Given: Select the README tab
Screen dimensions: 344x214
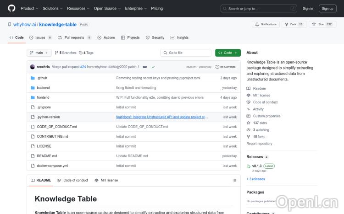Looking at the screenshot, I should 41,180.
